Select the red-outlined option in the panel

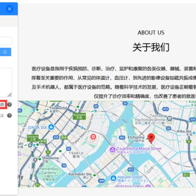coord(3,105)
